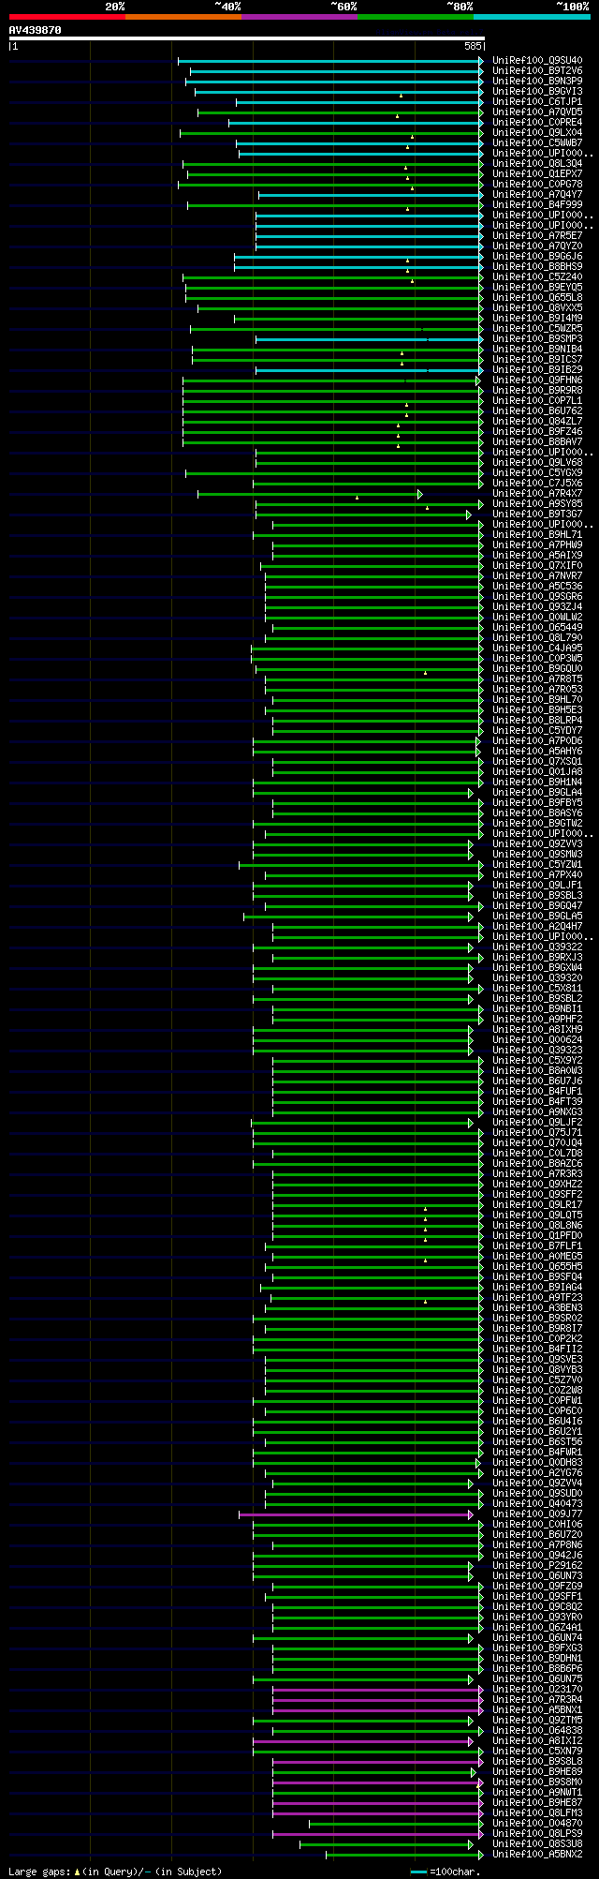This screenshot has width=599, height=1879.
Task: Click the white query sequence bar
Action: point(246,38)
